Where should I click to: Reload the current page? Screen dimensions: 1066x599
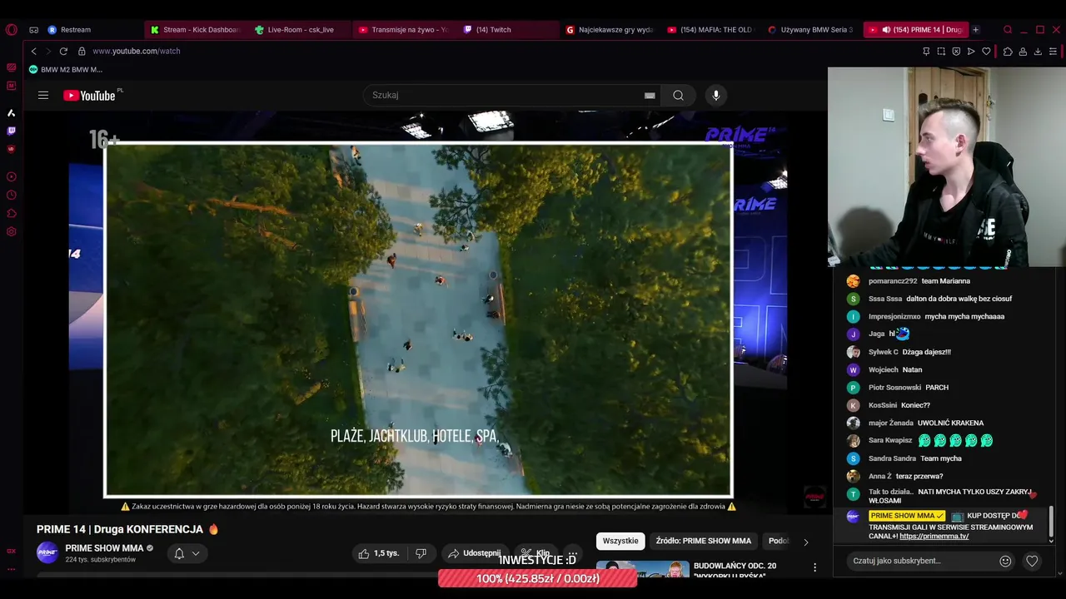63,51
